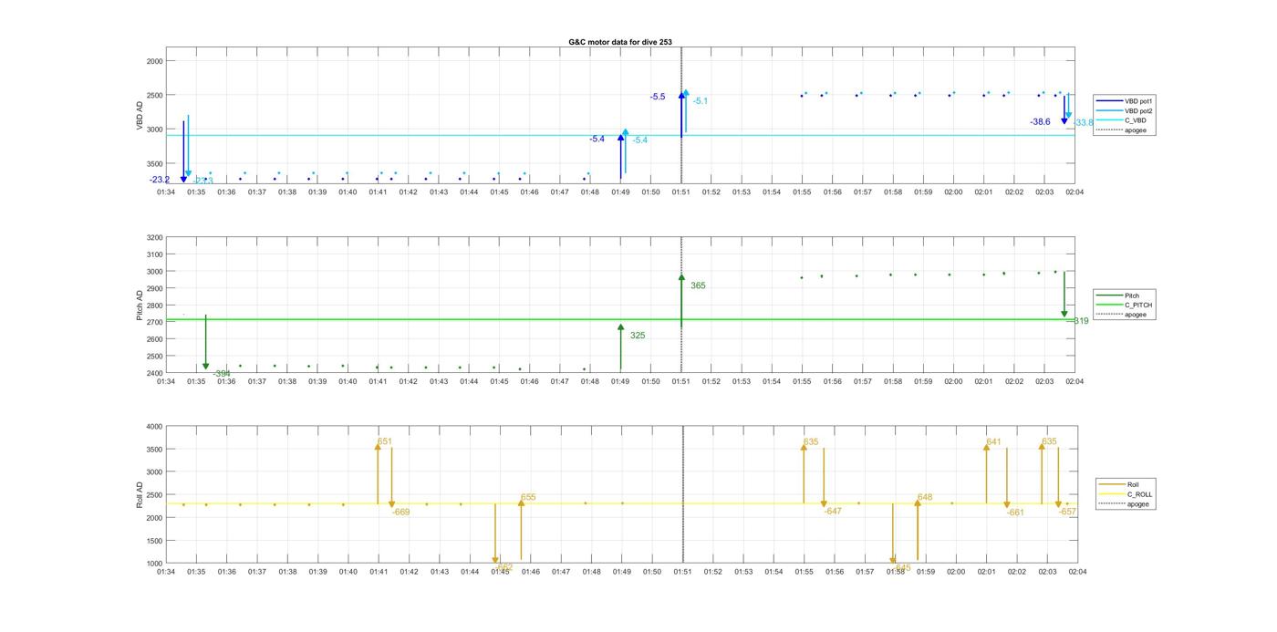Click the "635" roll label near 01:55

811,442
